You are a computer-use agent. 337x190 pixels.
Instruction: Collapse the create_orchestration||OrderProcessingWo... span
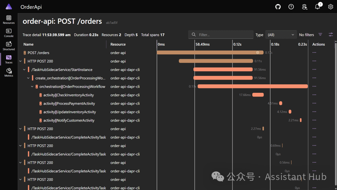coord(28,78)
